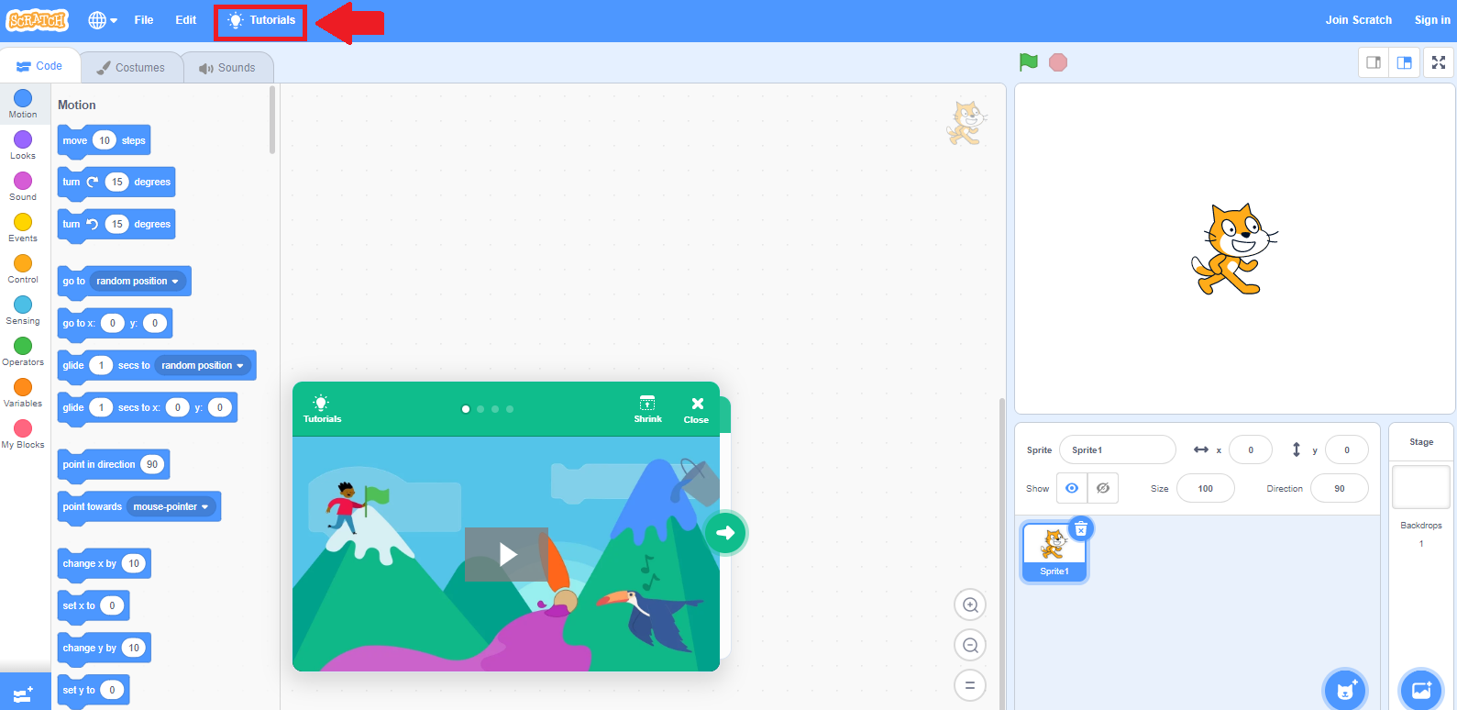Click the Scratch logo
Viewport: 1457px width, 710px height.
tap(38, 19)
